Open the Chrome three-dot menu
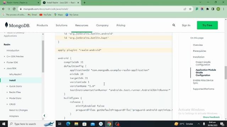 [224, 9]
